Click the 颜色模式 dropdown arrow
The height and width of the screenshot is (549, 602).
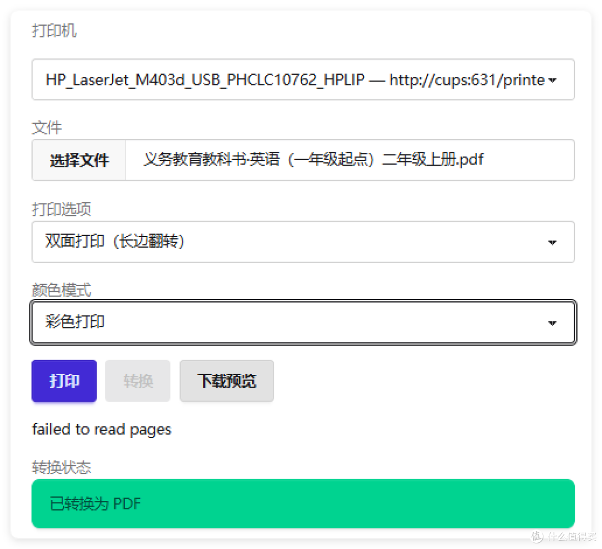click(x=552, y=322)
